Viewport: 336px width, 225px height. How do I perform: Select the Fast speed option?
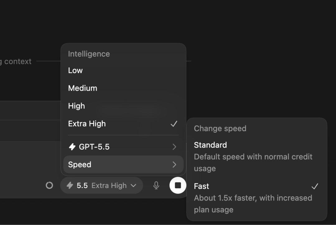coord(257,198)
